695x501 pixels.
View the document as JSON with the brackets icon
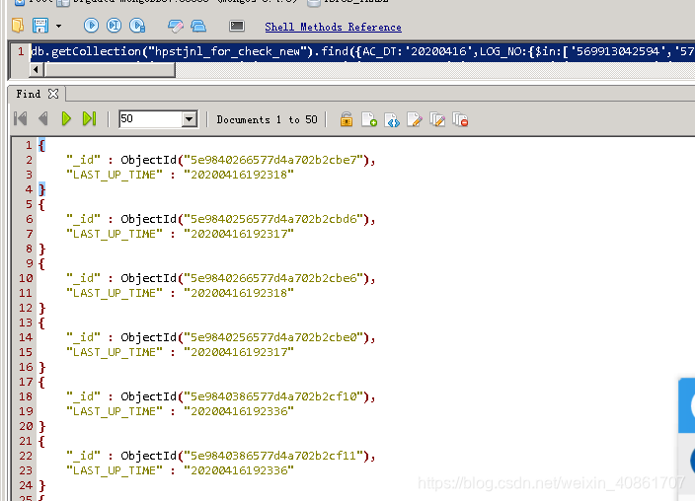(392, 119)
